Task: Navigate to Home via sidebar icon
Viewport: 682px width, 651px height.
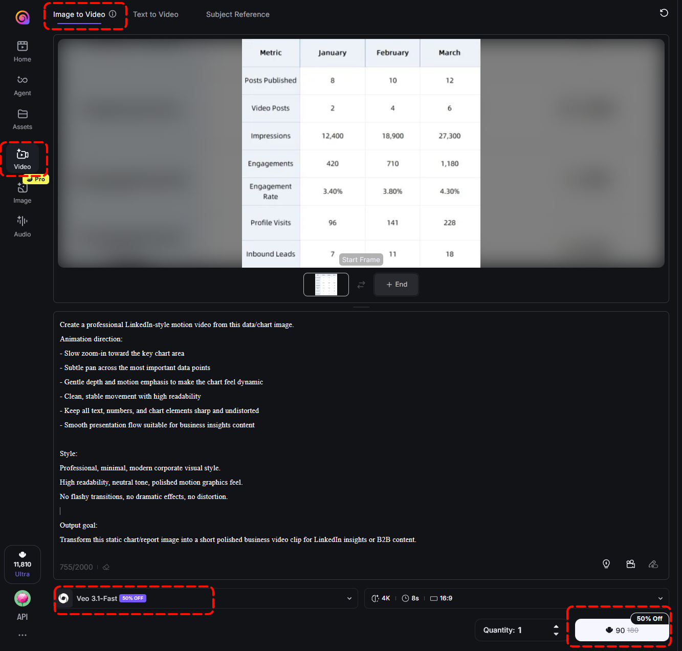Action: coord(22,51)
